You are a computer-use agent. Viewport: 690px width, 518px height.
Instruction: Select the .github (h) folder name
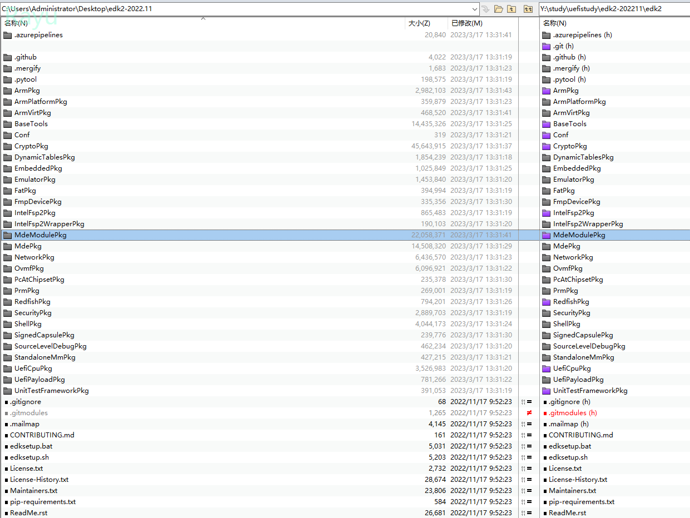(x=569, y=57)
